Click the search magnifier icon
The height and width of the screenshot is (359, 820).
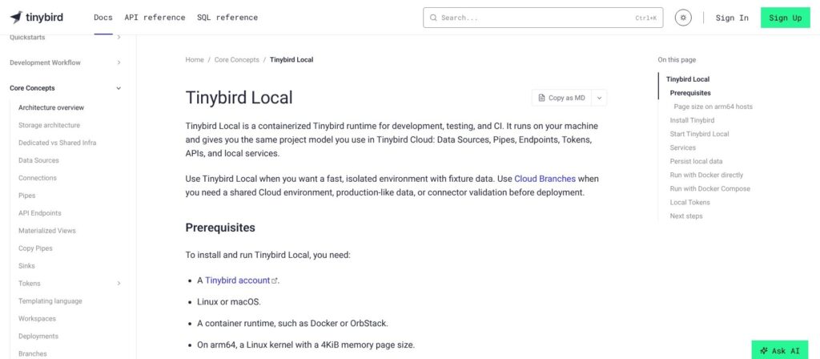click(x=433, y=18)
